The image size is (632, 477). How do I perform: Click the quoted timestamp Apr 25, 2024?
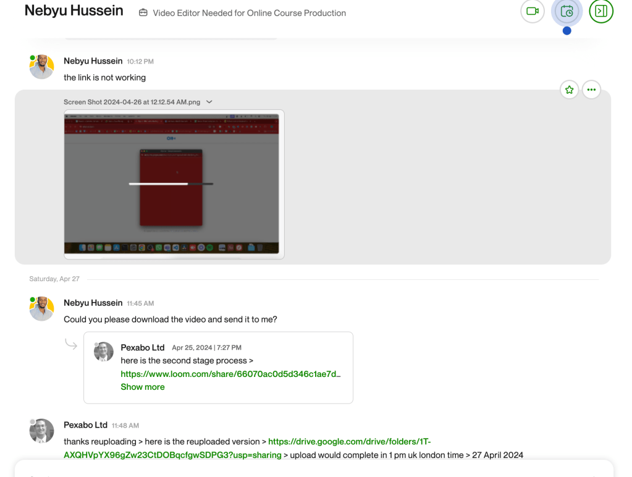click(x=207, y=348)
